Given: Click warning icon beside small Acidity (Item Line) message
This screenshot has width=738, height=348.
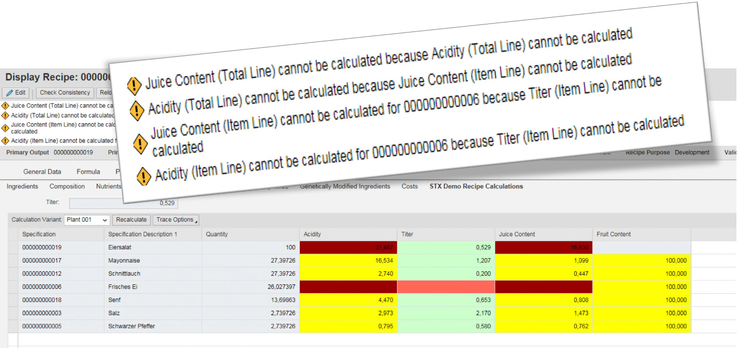Looking at the screenshot, I should pos(5,141).
